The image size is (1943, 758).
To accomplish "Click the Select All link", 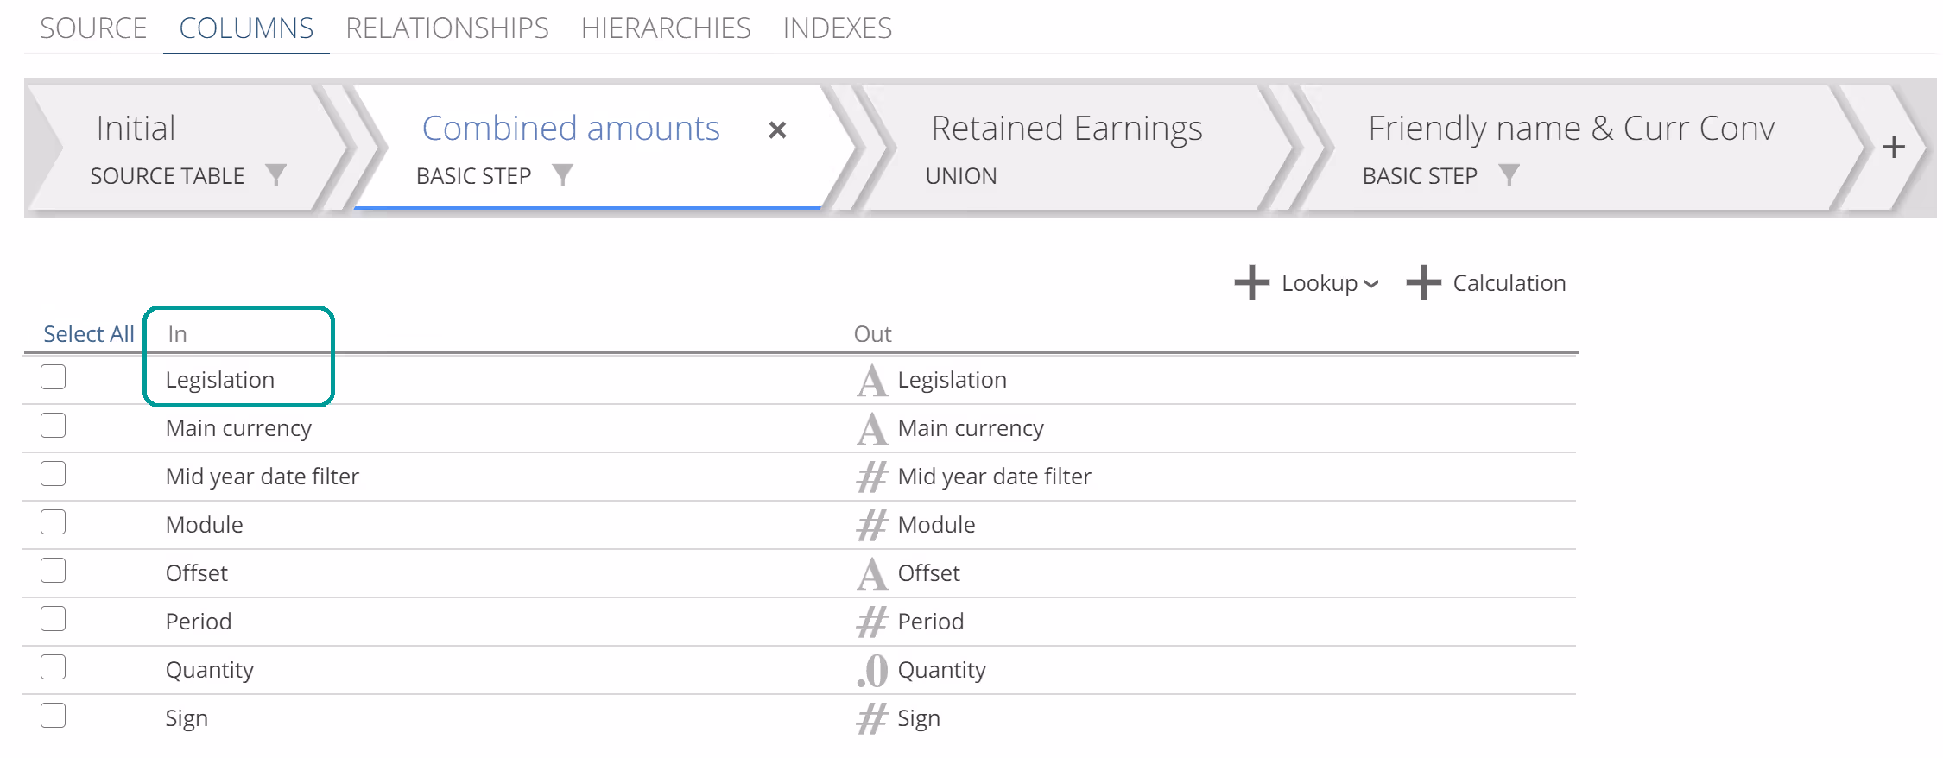I will [88, 334].
